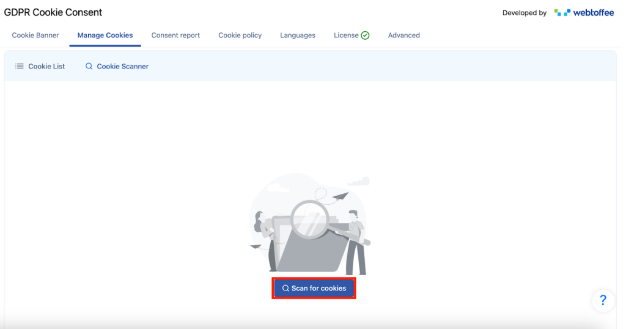Go to the Cookie policy tab
The width and height of the screenshot is (626, 329).
(x=240, y=35)
